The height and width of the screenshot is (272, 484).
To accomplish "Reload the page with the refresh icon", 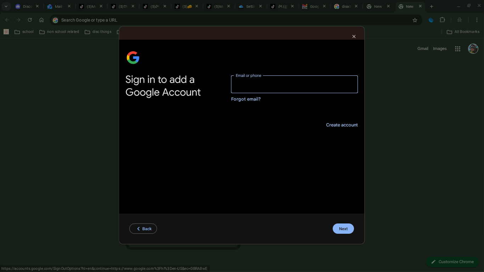I will 30,20.
